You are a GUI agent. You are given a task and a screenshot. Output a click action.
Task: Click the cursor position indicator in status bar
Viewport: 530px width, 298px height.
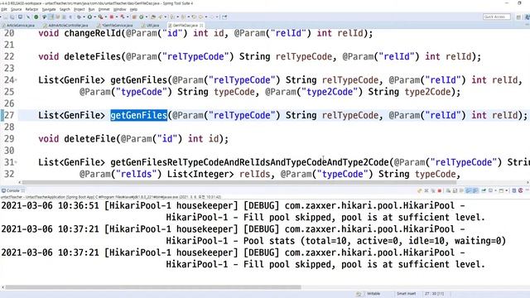(x=434, y=294)
